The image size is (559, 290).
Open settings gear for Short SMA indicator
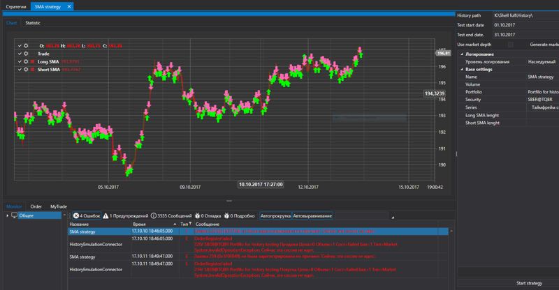26,70
